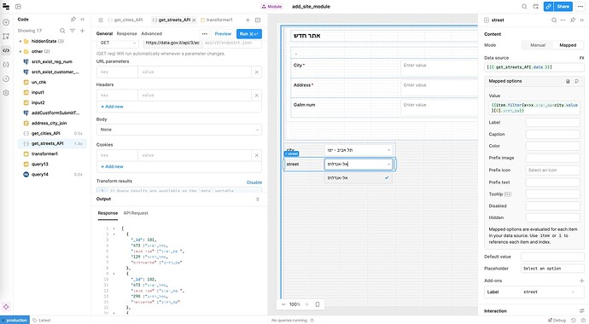
Task: Remove the URL parameters row
Action: (x=257, y=72)
